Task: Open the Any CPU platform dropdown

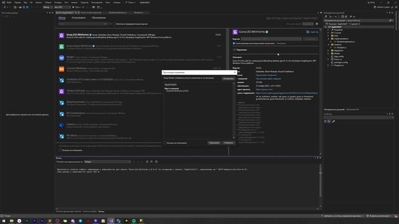Action: click(x=62, y=7)
